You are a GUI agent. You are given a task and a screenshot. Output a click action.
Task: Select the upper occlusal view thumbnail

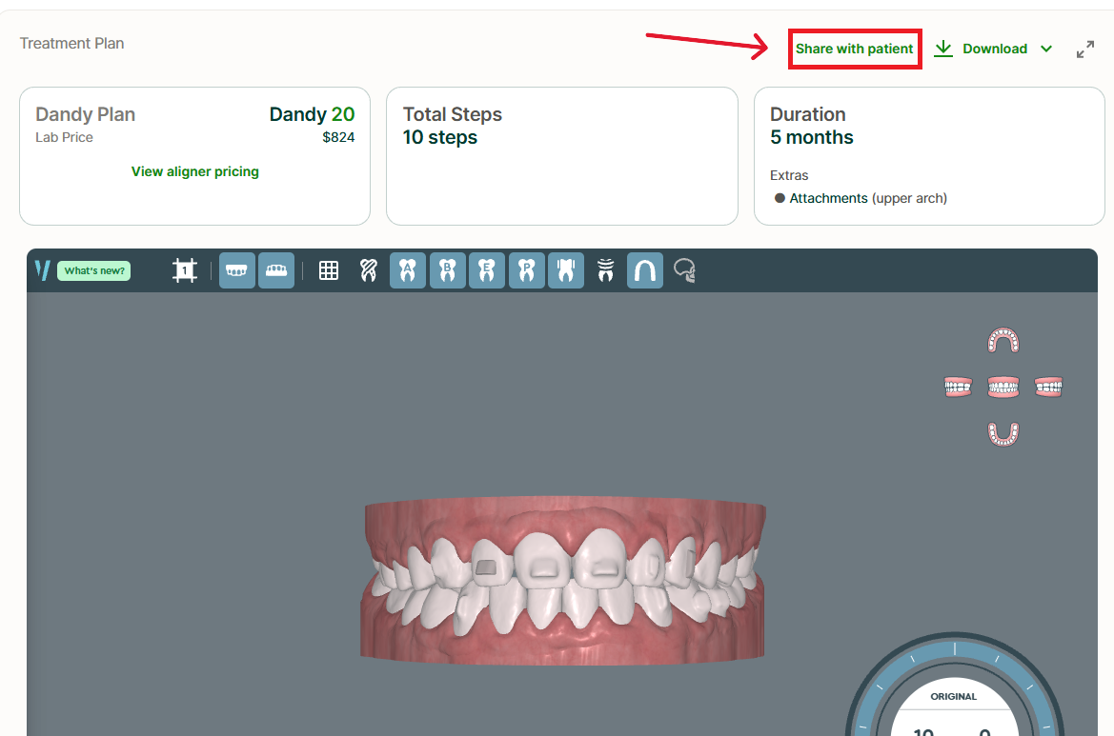[1003, 340]
